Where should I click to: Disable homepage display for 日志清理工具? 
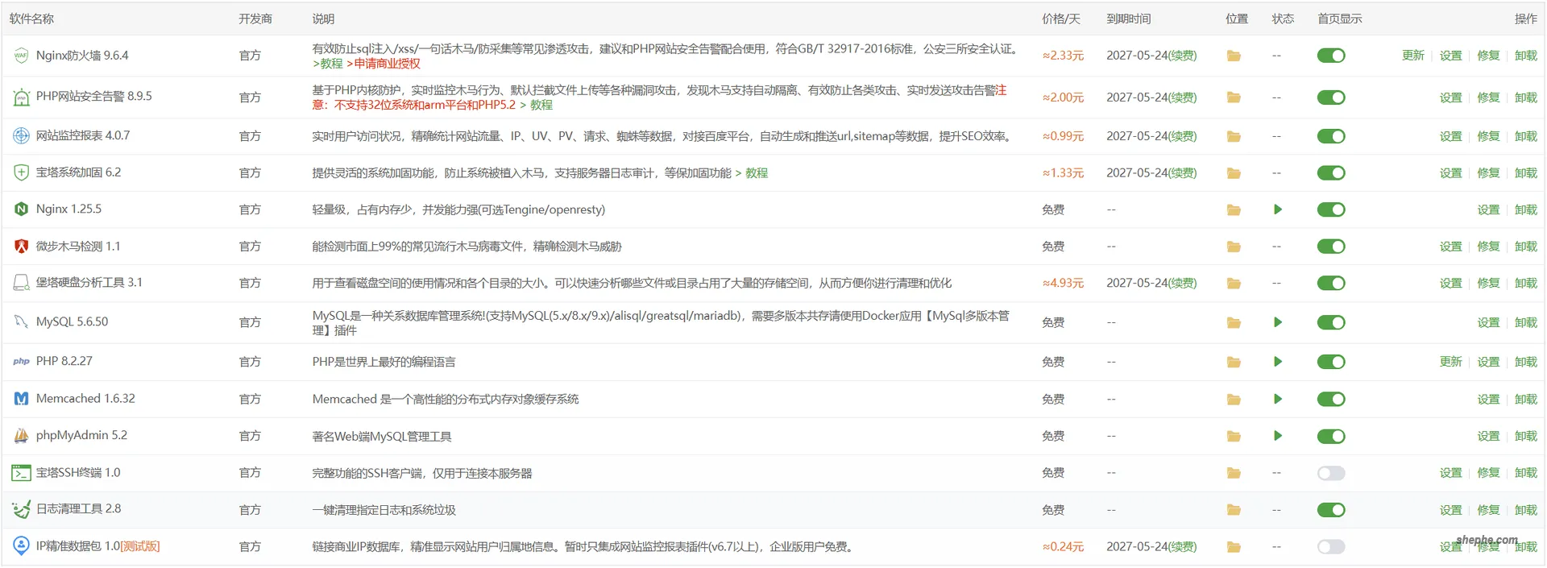(x=1331, y=510)
